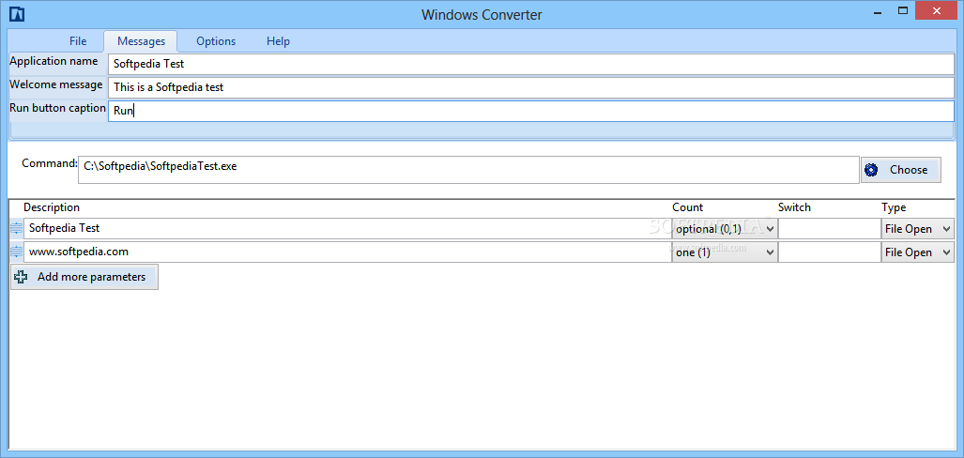The height and width of the screenshot is (458, 964).
Task: Click the Count column header
Action: [x=687, y=207]
